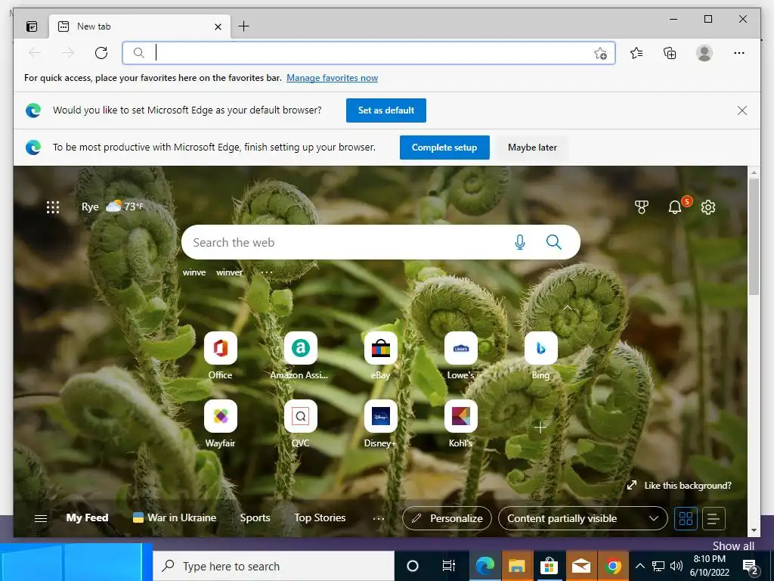Select Top Stories feed tab

click(x=320, y=517)
